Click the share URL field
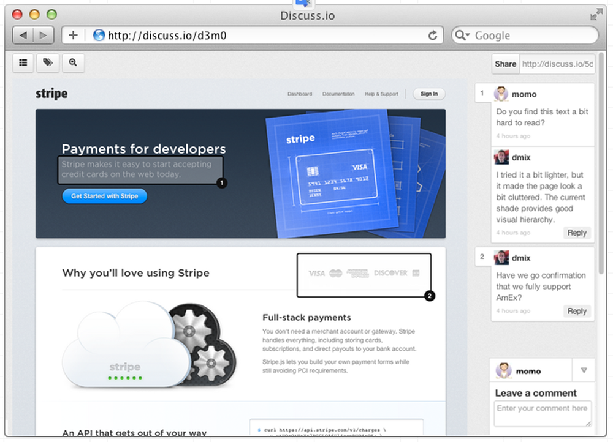The image size is (613, 442). (557, 64)
